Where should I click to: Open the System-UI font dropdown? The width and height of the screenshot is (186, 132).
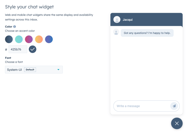click(34, 70)
